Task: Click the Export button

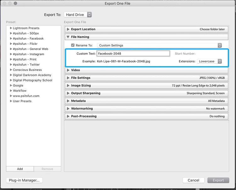Action: point(218,180)
